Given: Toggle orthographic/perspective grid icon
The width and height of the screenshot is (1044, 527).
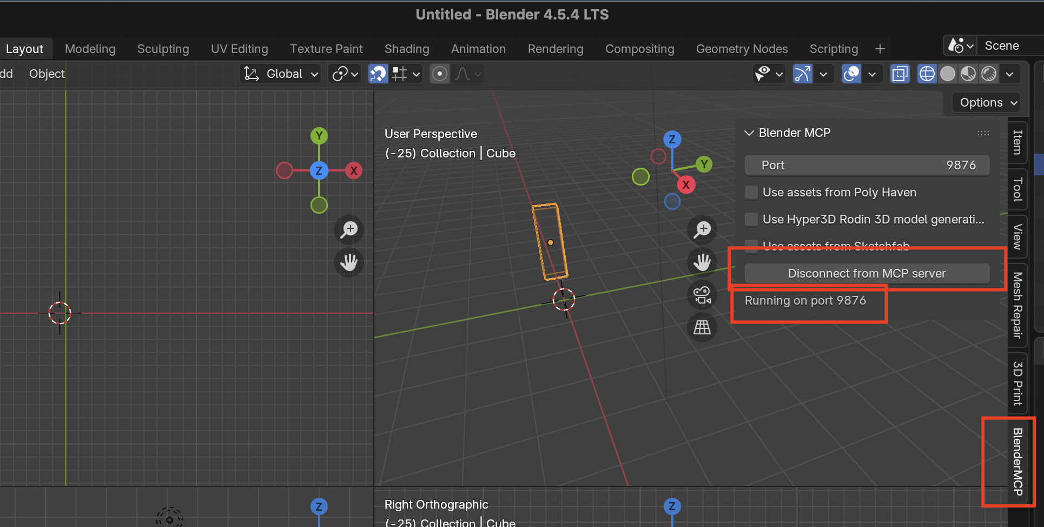Looking at the screenshot, I should (x=702, y=327).
